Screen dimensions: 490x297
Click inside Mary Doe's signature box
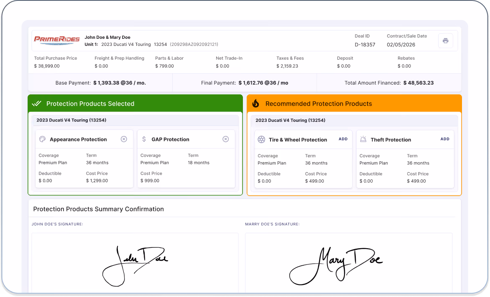point(349,263)
